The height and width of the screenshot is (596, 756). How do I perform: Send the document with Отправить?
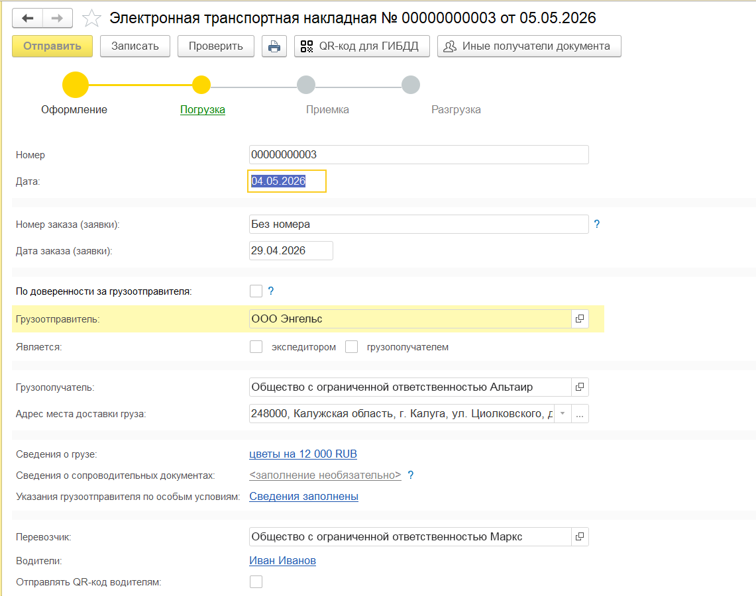[x=52, y=46]
